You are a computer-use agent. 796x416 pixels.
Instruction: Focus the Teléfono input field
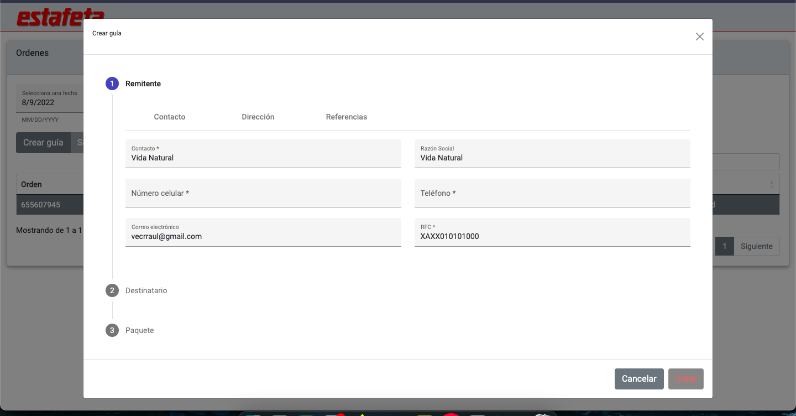point(552,193)
